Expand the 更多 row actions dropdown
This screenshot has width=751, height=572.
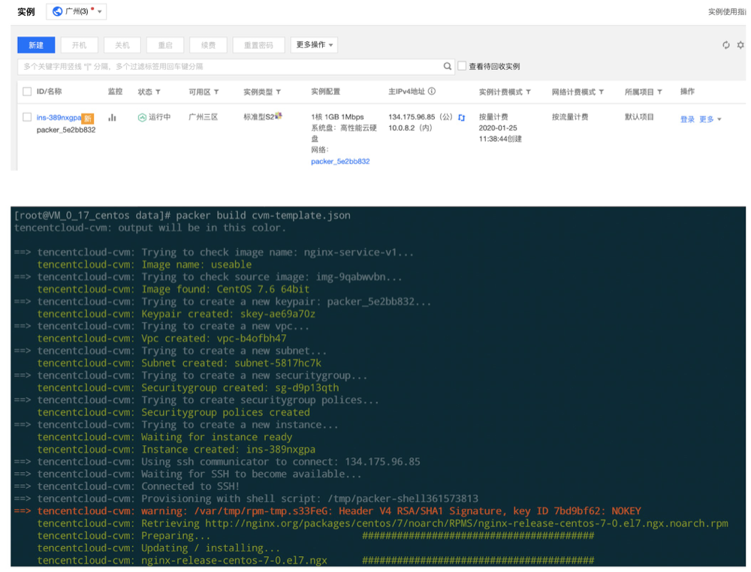(710, 119)
